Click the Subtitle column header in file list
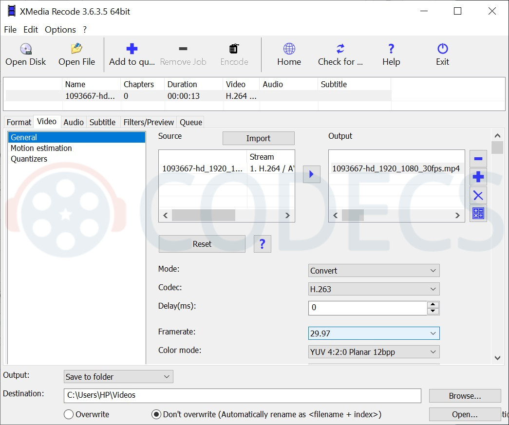Screen dimensions: 509x425 click(355, 84)
